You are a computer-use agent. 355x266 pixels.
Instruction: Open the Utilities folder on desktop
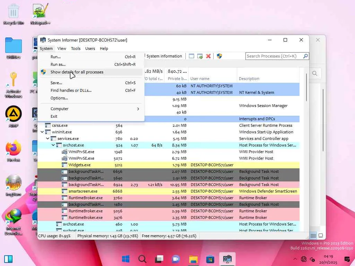coord(14,48)
